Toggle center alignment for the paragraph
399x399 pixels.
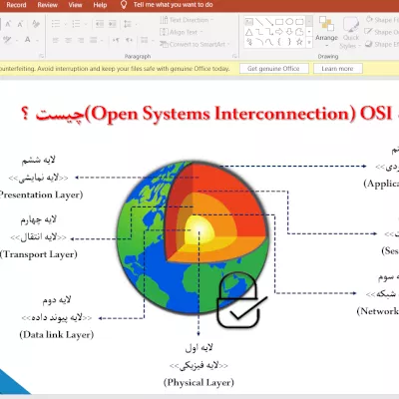click(68, 40)
